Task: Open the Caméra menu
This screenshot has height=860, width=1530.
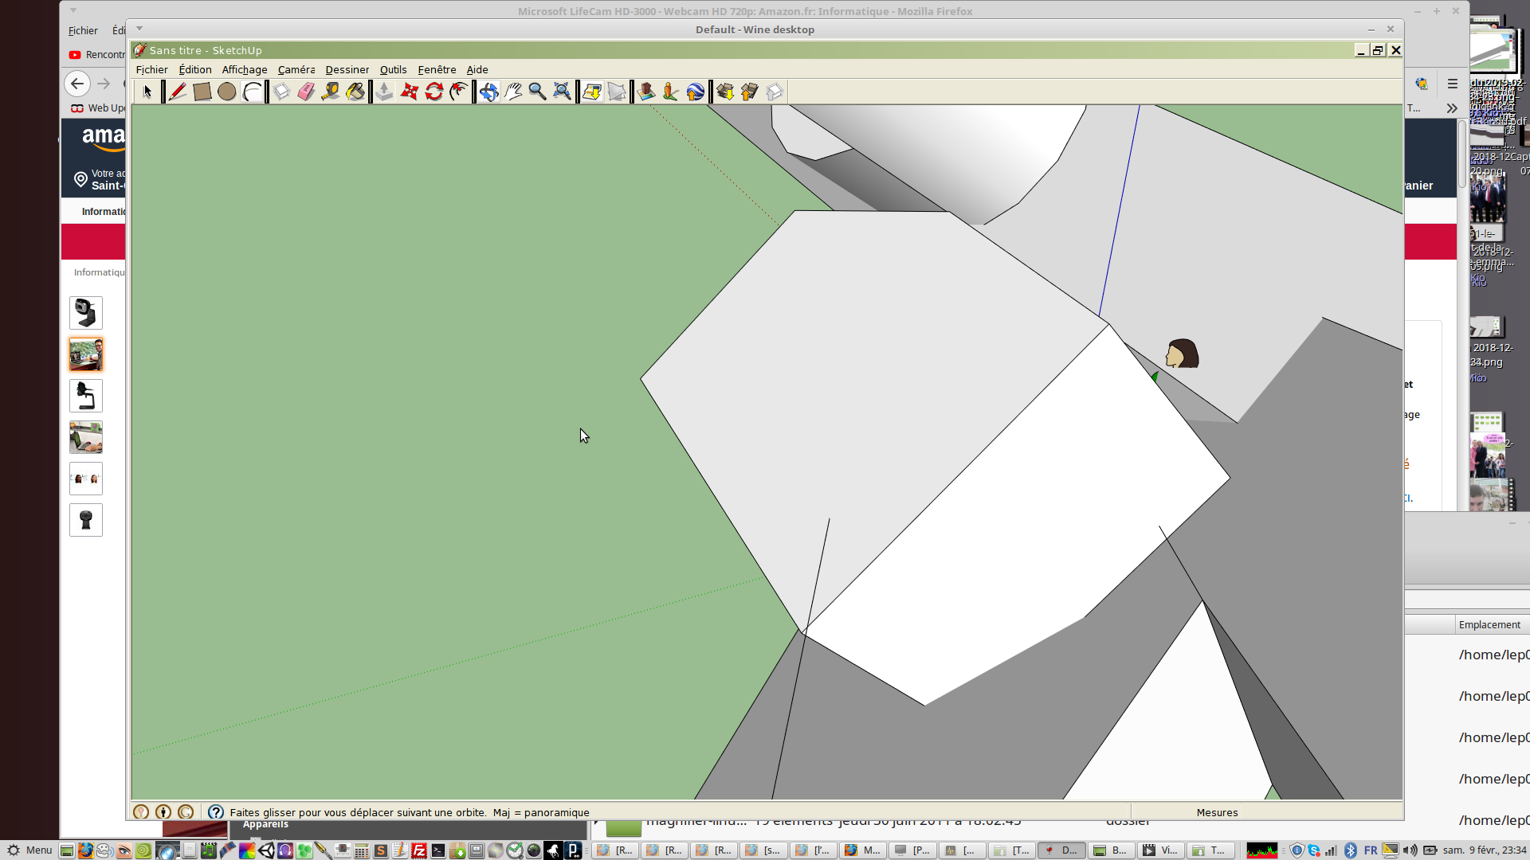Action: click(296, 70)
